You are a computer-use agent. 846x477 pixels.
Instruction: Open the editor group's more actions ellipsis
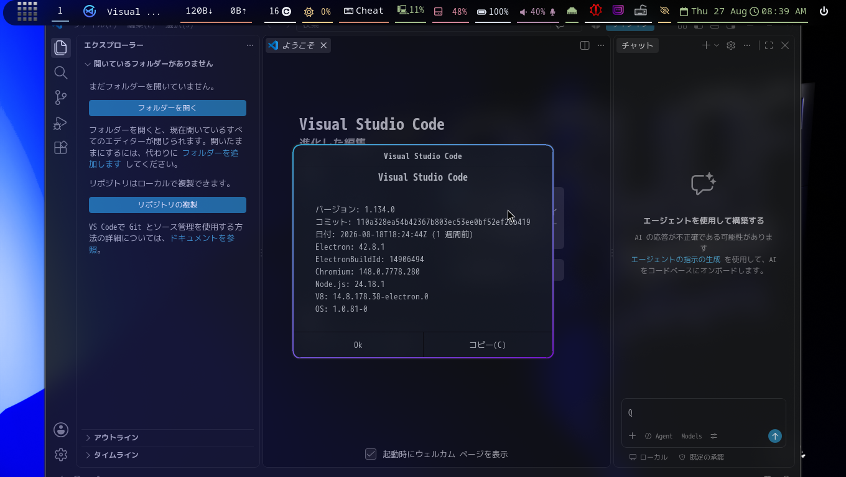(x=601, y=45)
